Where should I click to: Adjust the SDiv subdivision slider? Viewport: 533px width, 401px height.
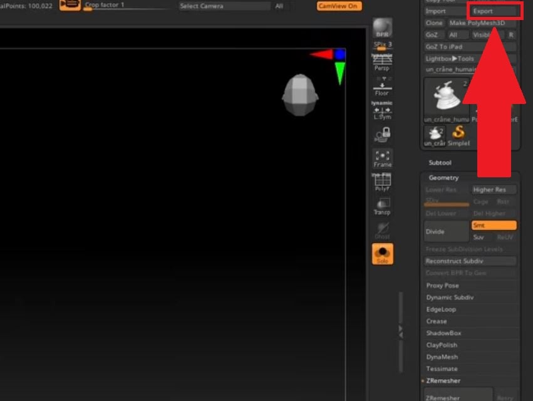point(447,201)
